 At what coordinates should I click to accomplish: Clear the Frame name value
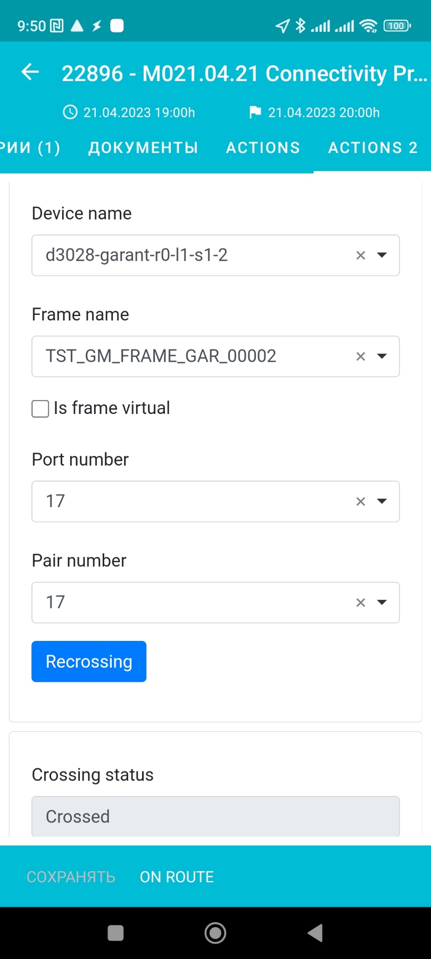(361, 356)
